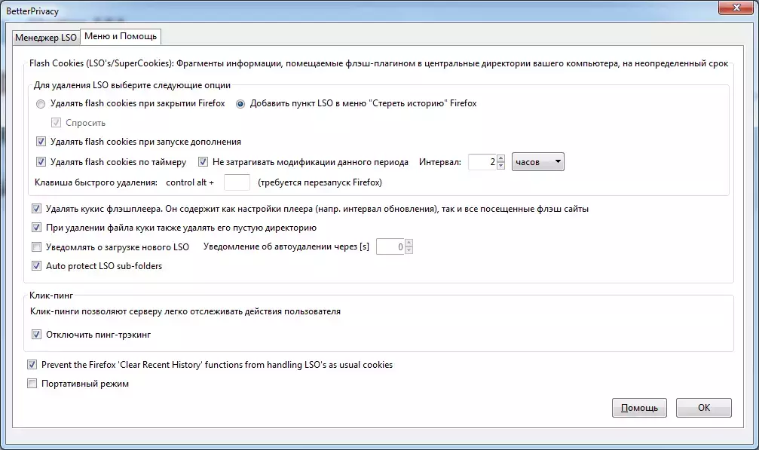
Task: Confirm settings with the OK button
Action: (x=704, y=408)
